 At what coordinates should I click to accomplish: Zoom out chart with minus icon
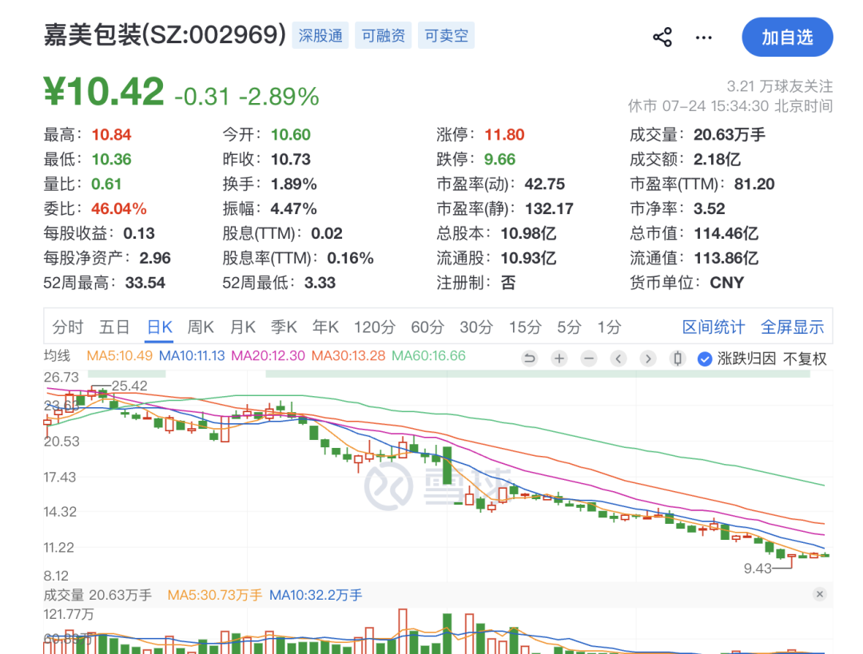589,359
